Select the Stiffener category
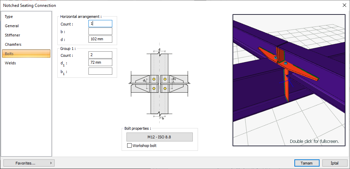The image size is (350, 169). [12, 35]
